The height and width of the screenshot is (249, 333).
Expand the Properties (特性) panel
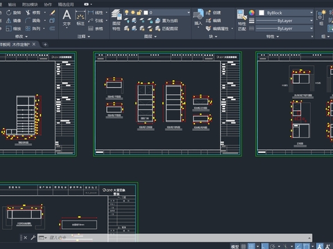coord(273,37)
